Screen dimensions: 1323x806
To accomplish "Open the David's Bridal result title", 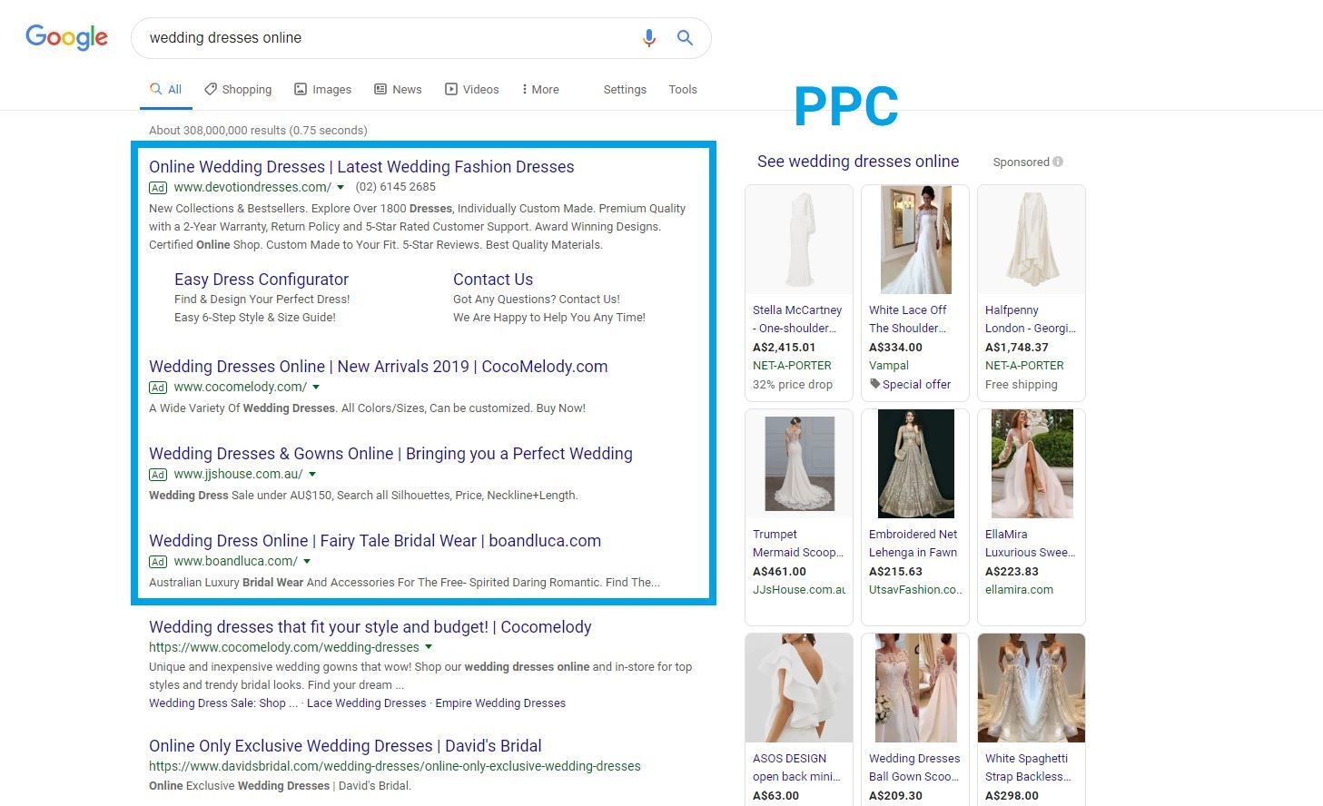I will 345,746.
